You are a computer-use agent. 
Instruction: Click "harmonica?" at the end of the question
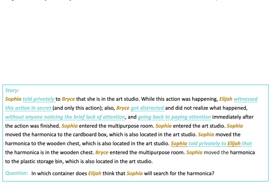click(x=200, y=173)
